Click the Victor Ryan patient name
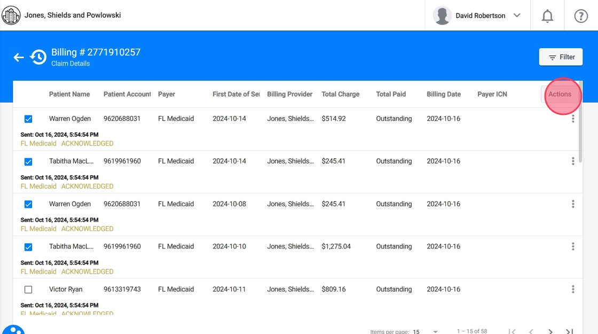 (x=66, y=289)
